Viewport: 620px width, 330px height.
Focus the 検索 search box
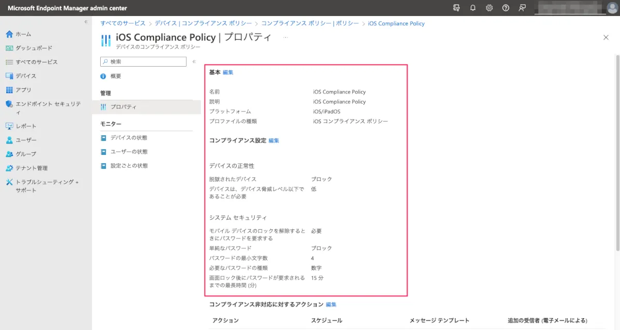click(x=143, y=61)
